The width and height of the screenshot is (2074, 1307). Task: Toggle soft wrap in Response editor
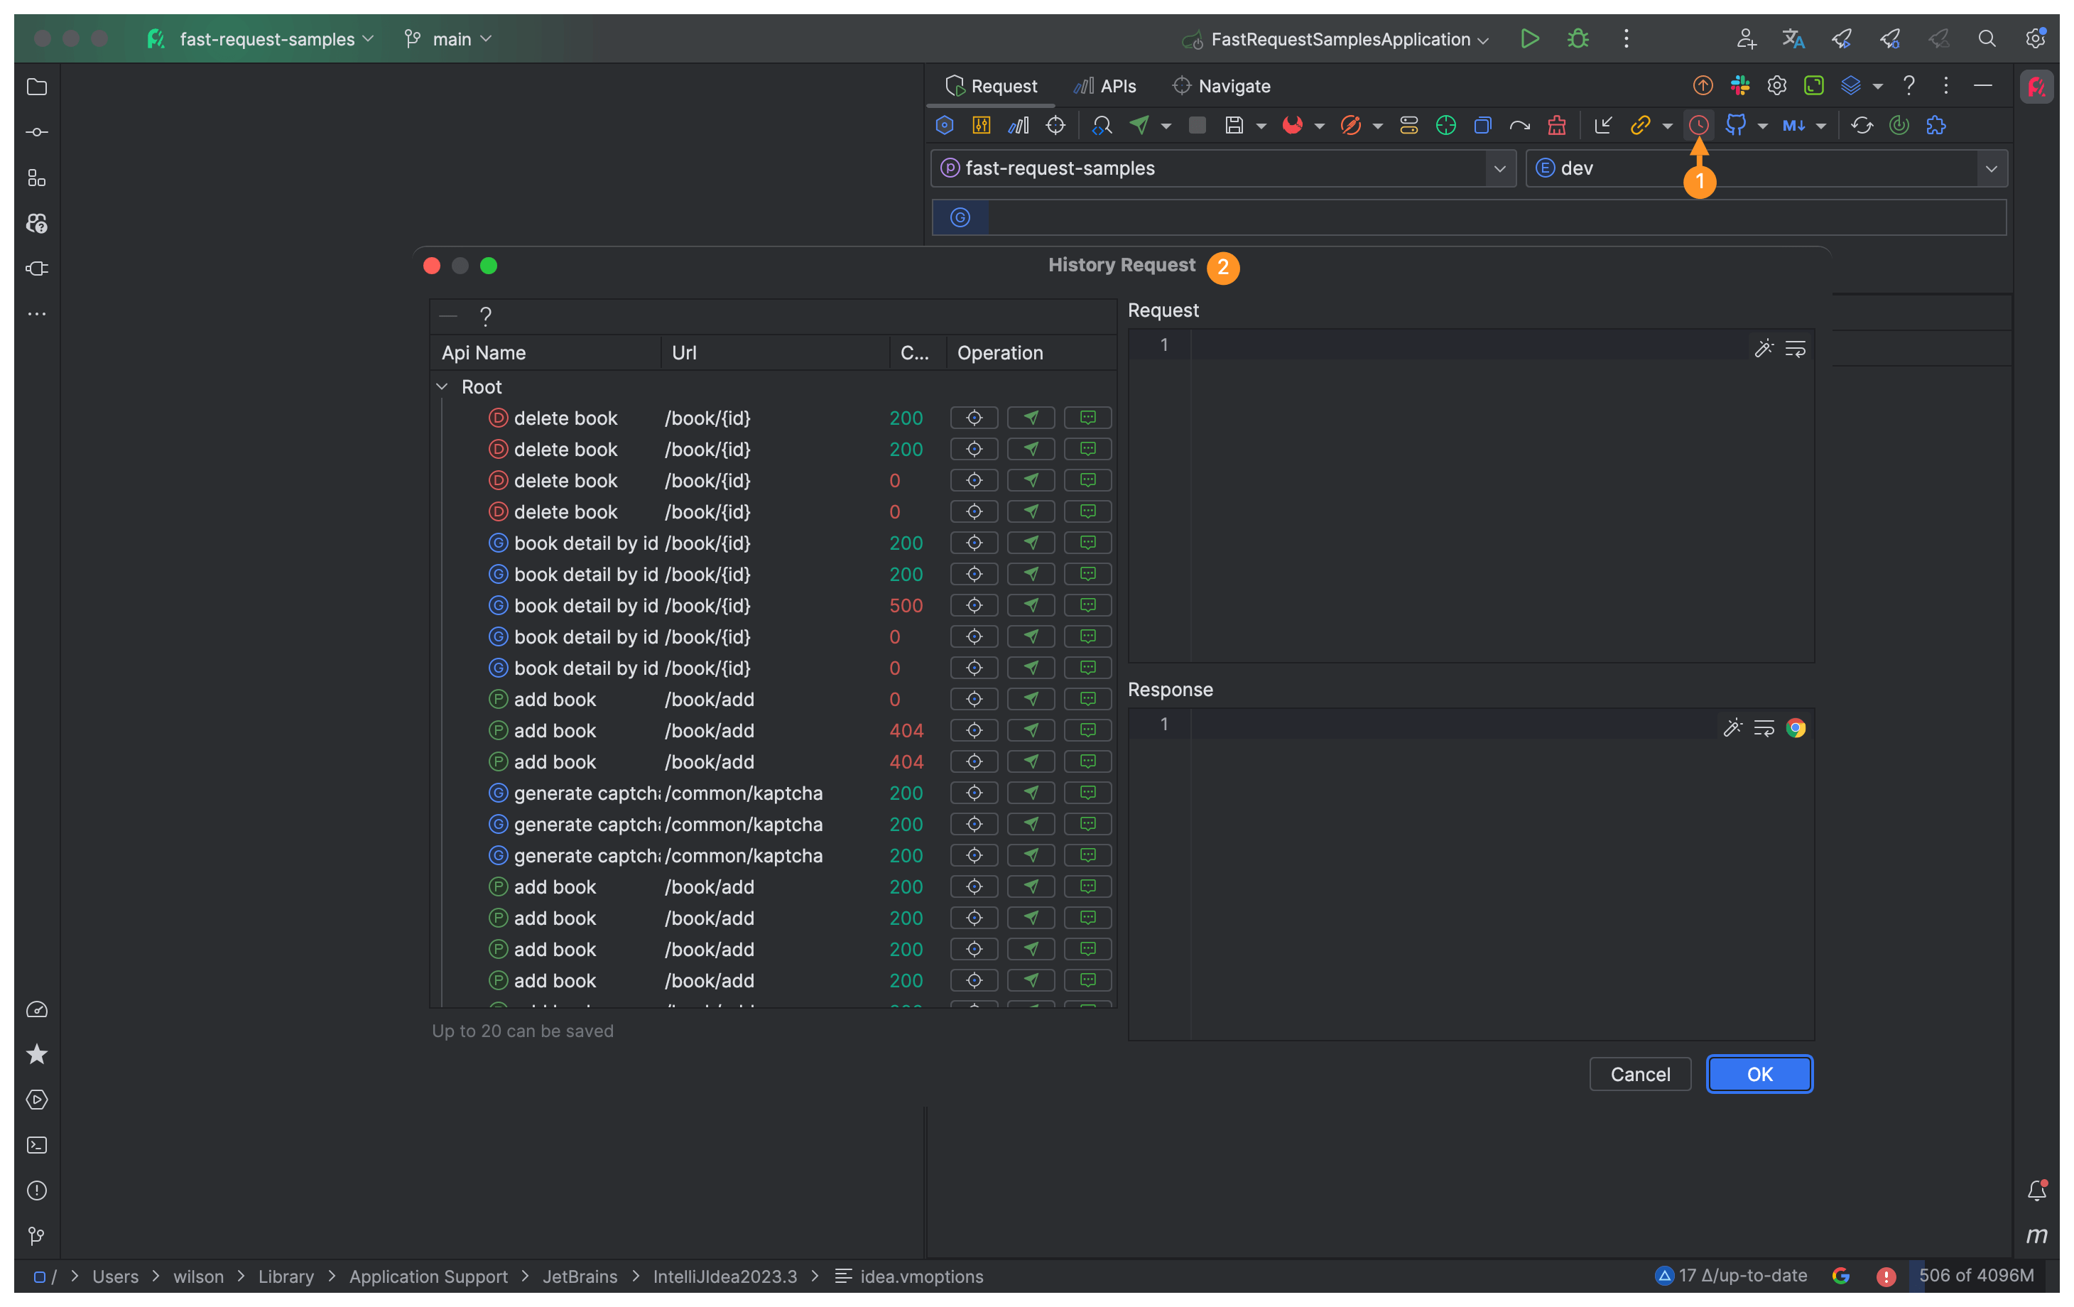tap(1763, 728)
